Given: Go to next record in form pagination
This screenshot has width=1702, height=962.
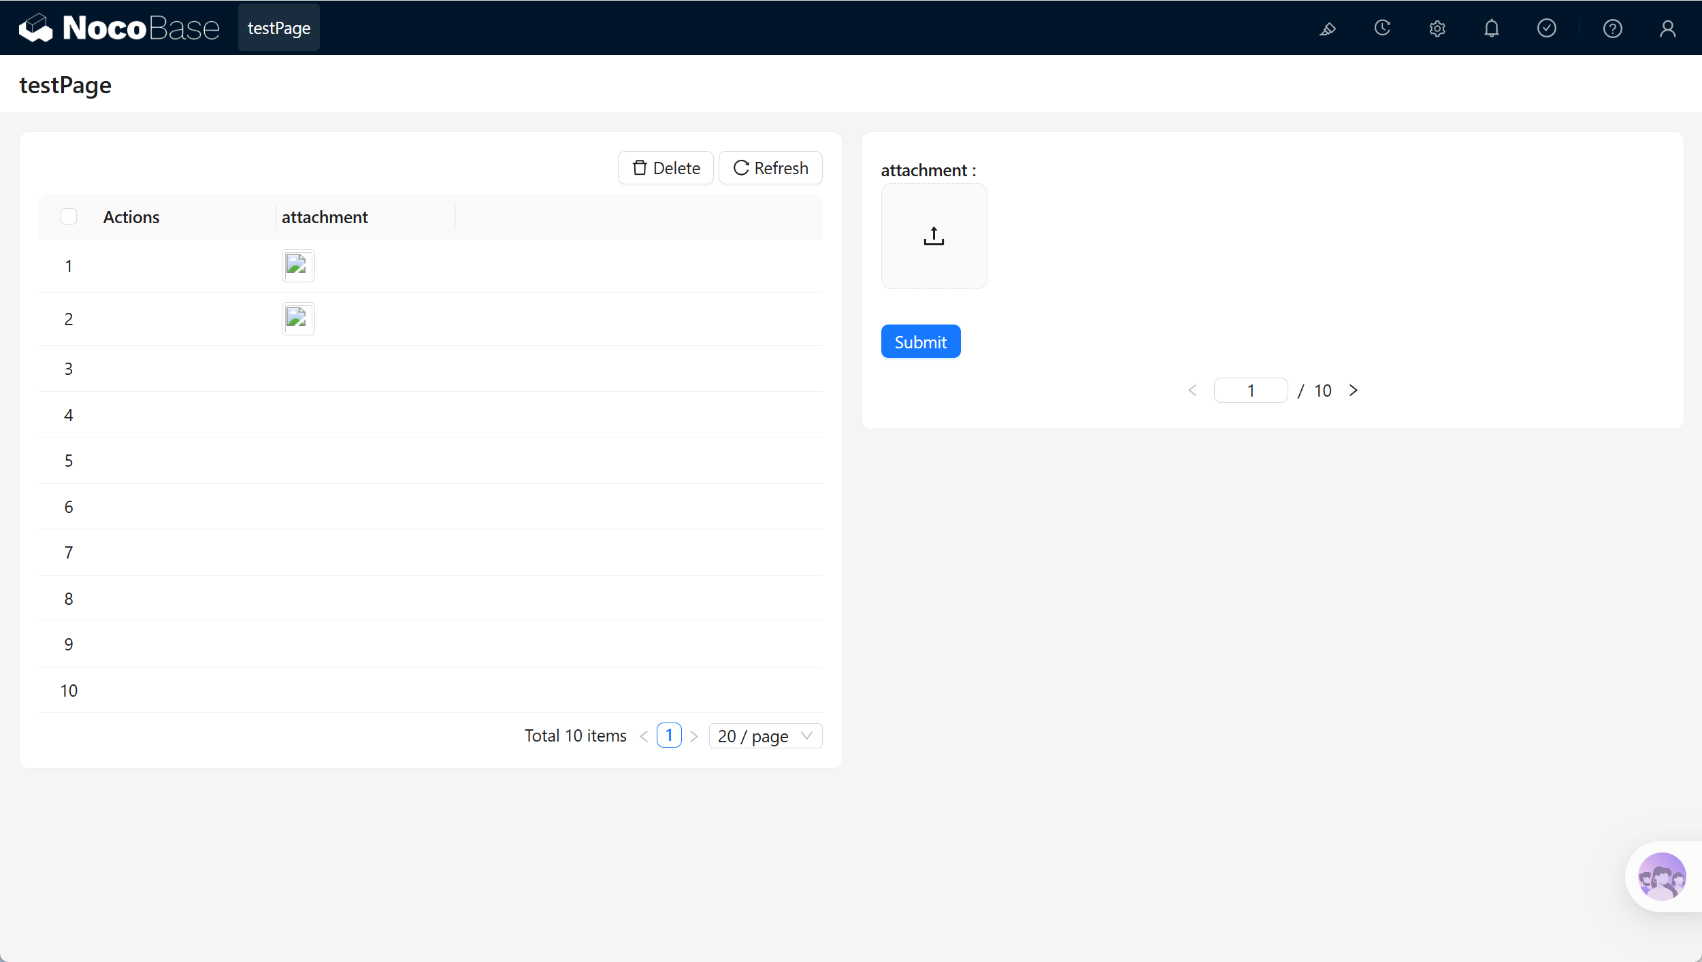Looking at the screenshot, I should (x=1354, y=391).
